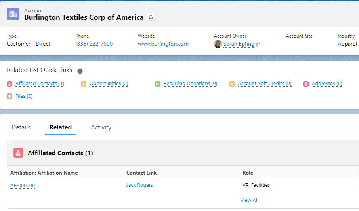Click the Account Soft Credits crown icon

[232, 84]
